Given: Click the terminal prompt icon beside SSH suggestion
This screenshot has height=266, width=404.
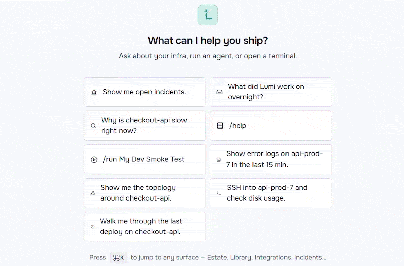Looking at the screenshot, I should (219, 193).
